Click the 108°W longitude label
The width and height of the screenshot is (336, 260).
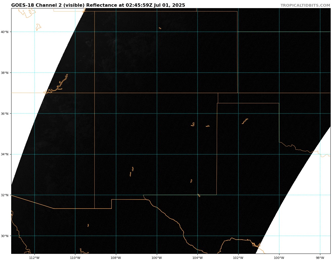click(x=116, y=258)
